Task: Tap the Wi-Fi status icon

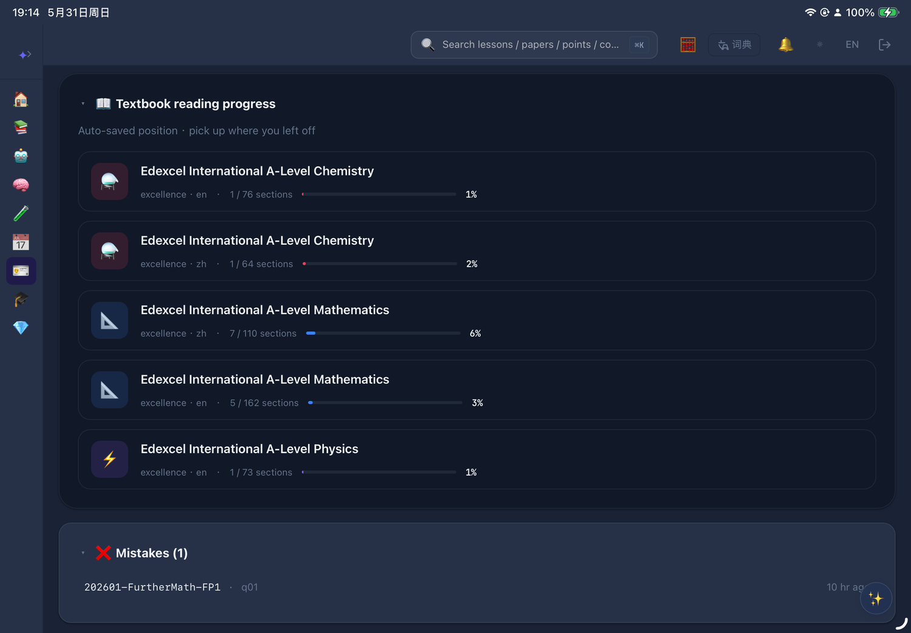Action: [x=810, y=12]
